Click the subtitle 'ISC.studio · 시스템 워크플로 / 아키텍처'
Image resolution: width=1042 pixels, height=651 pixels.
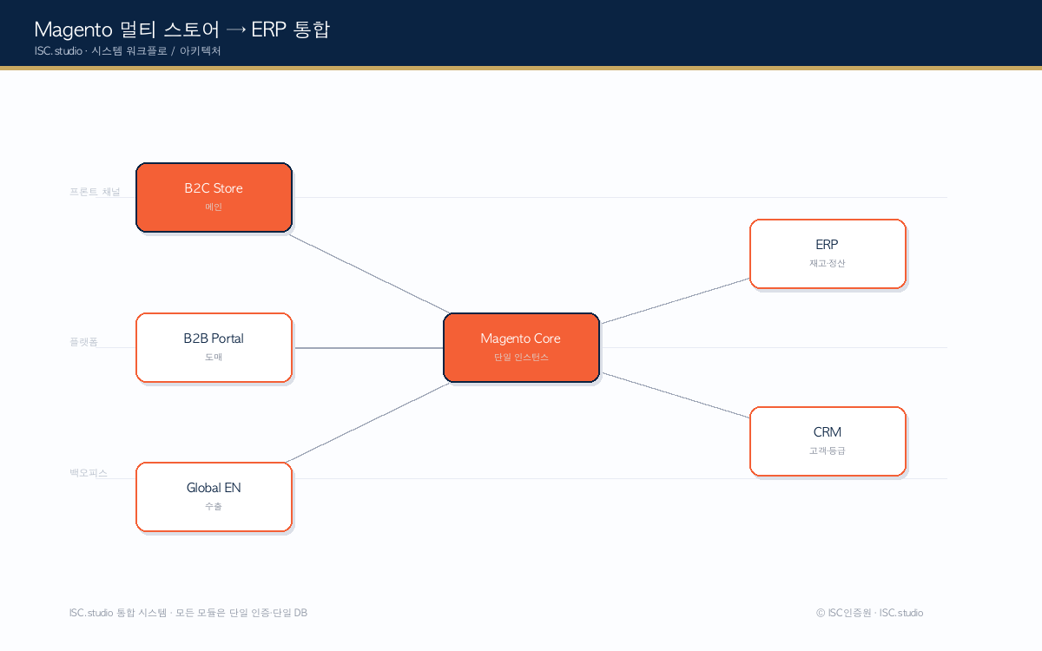[x=128, y=51]
